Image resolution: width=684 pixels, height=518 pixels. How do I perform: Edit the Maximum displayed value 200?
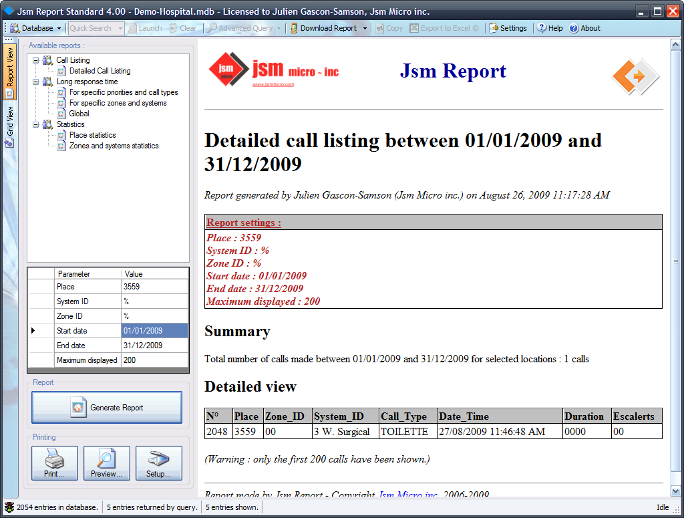(154, 360)
